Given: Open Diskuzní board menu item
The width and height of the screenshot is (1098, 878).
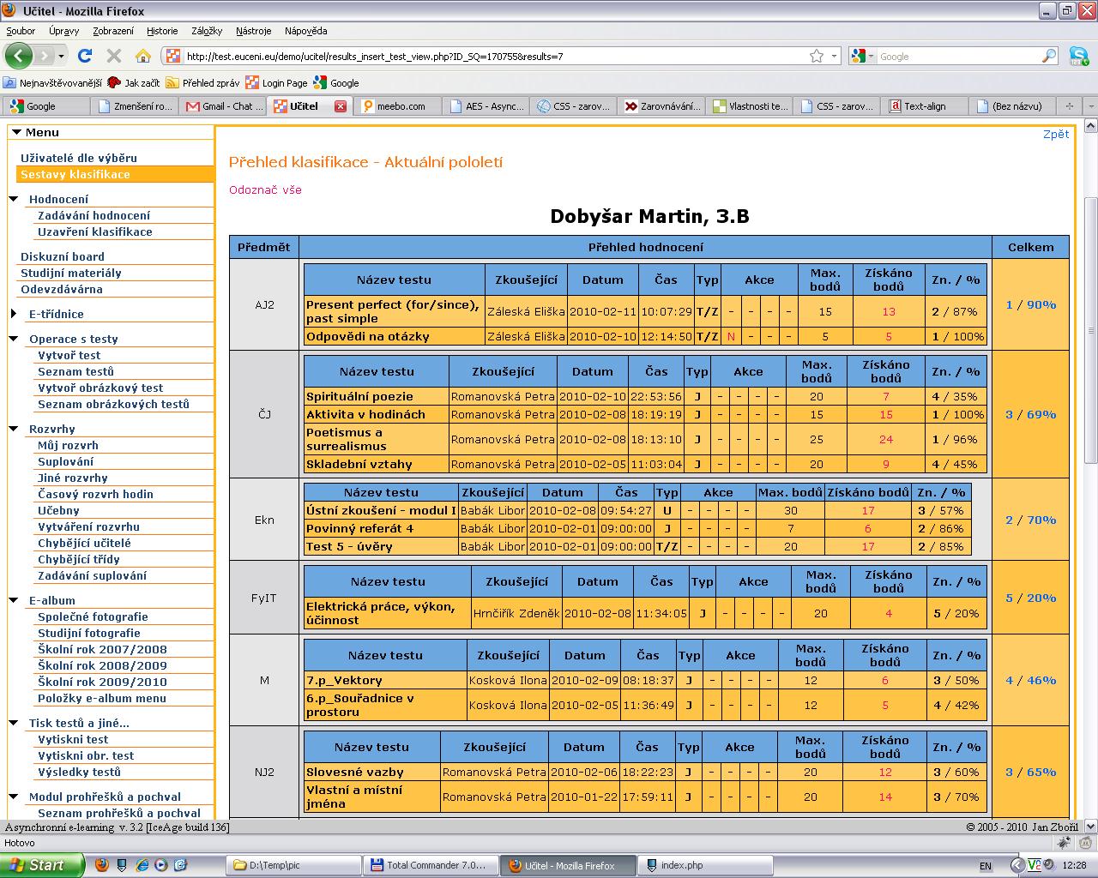Looking at the screenshot, I should [63, 256].
